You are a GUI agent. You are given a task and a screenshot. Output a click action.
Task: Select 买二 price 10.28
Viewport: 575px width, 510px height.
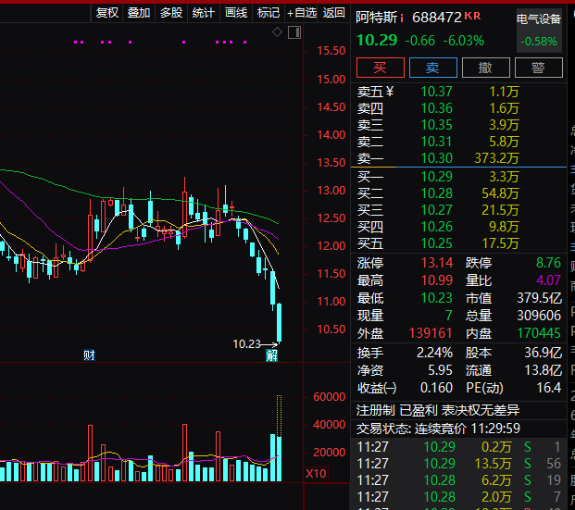(x=436, y=193)
